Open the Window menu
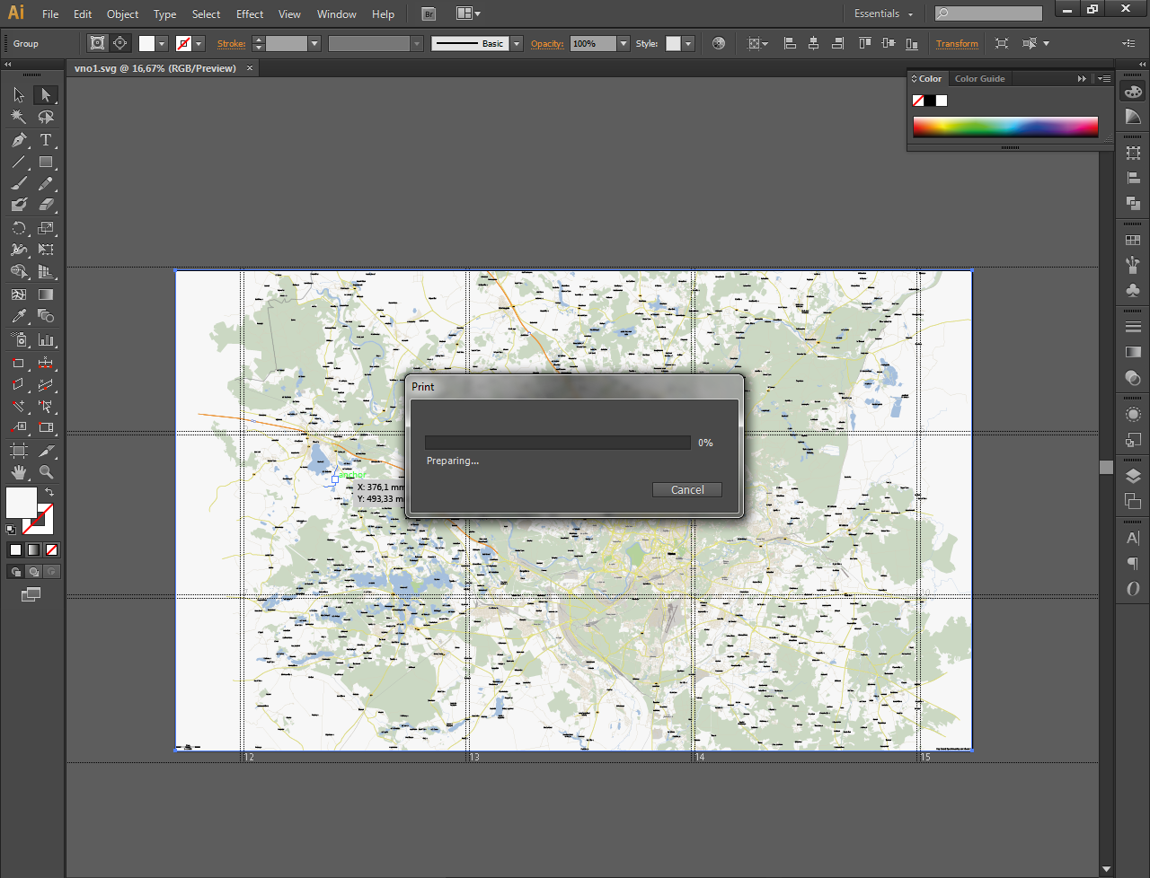Image resolution: width=1150 pixels, height=878 pixels. (336, 13)
